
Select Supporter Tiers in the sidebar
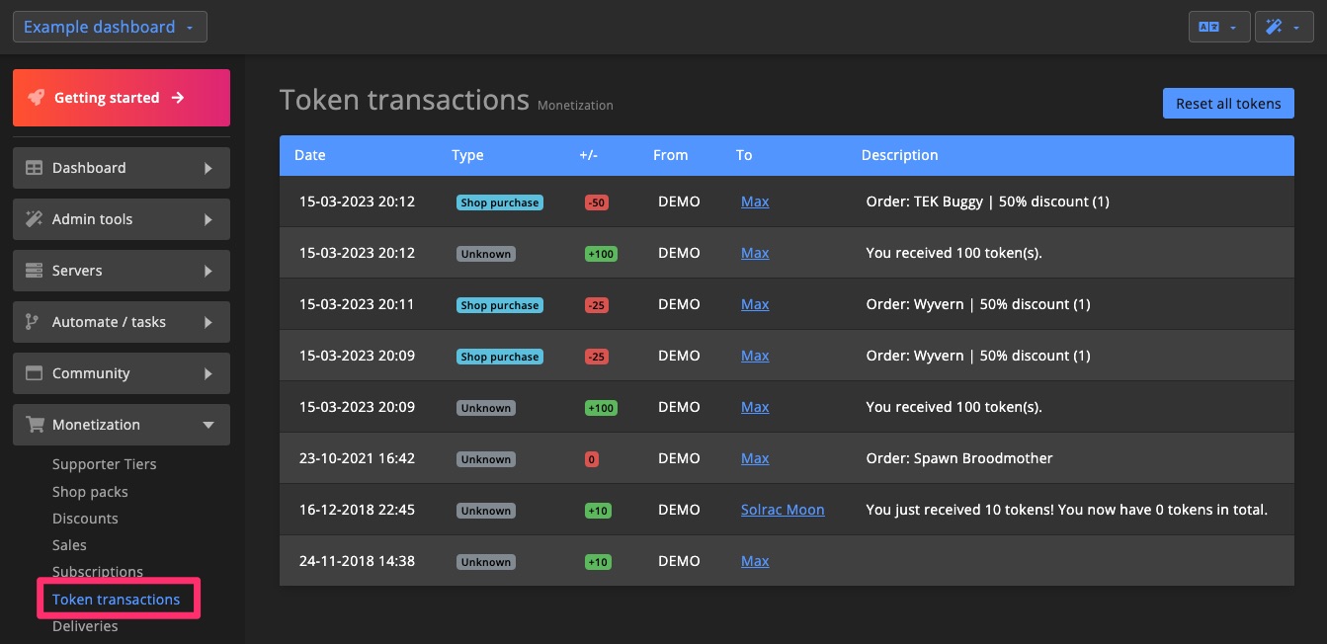pyautogui.click(x=104, y=463)
